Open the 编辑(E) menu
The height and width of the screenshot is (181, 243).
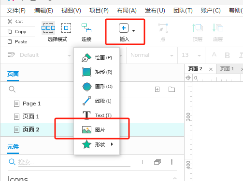tap(43, 11)
